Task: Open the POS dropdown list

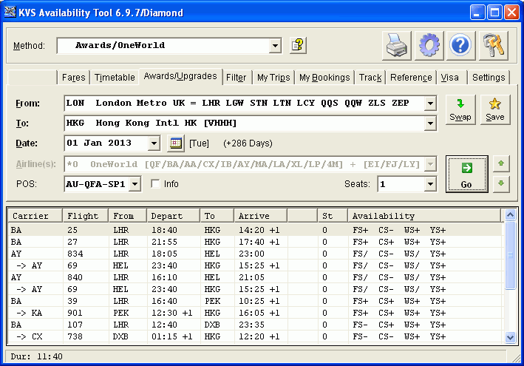Action: click(135, 184)
